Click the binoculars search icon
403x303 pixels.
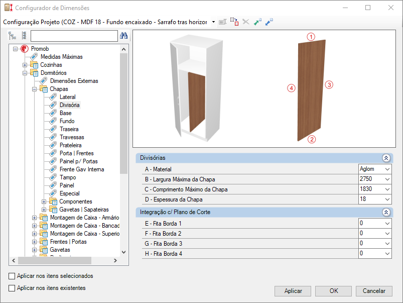[124, 36]
